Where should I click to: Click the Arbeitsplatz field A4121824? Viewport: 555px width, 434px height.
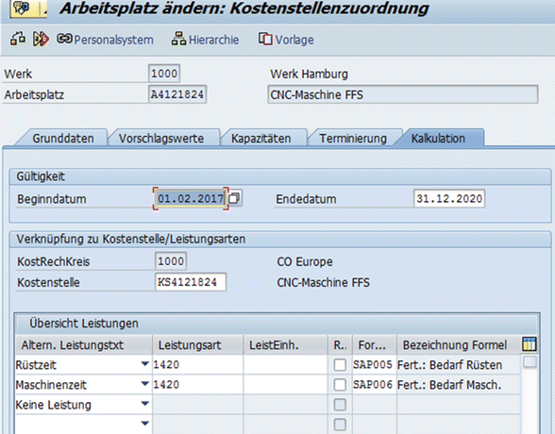(177, 94)
